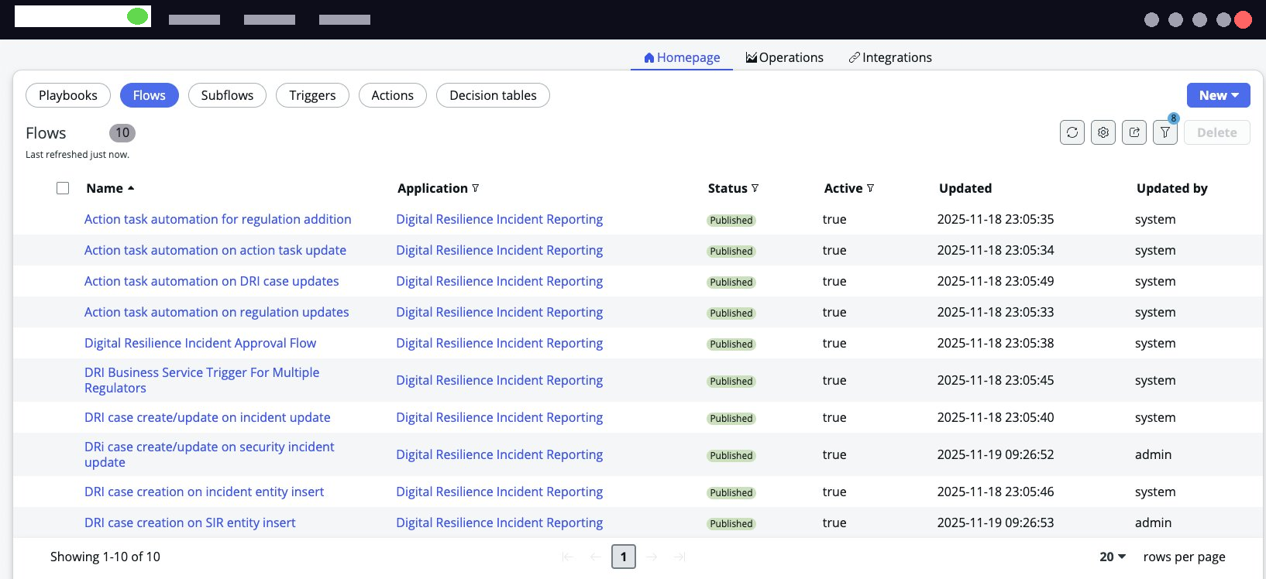Click the Updated by column header
Viewport: 1266px width, 579px height.
coord(1172,188)
